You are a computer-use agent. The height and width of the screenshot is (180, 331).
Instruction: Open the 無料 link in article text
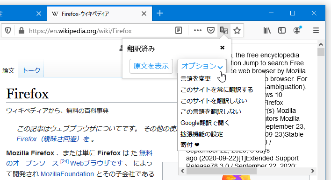click(146, 153)
